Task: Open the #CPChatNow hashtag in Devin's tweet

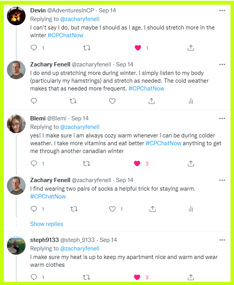Action: point(65,35)
